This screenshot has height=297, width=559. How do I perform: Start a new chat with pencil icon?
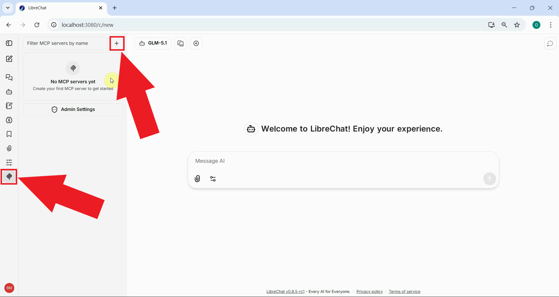pyautogui.click(x=9, y=59)
